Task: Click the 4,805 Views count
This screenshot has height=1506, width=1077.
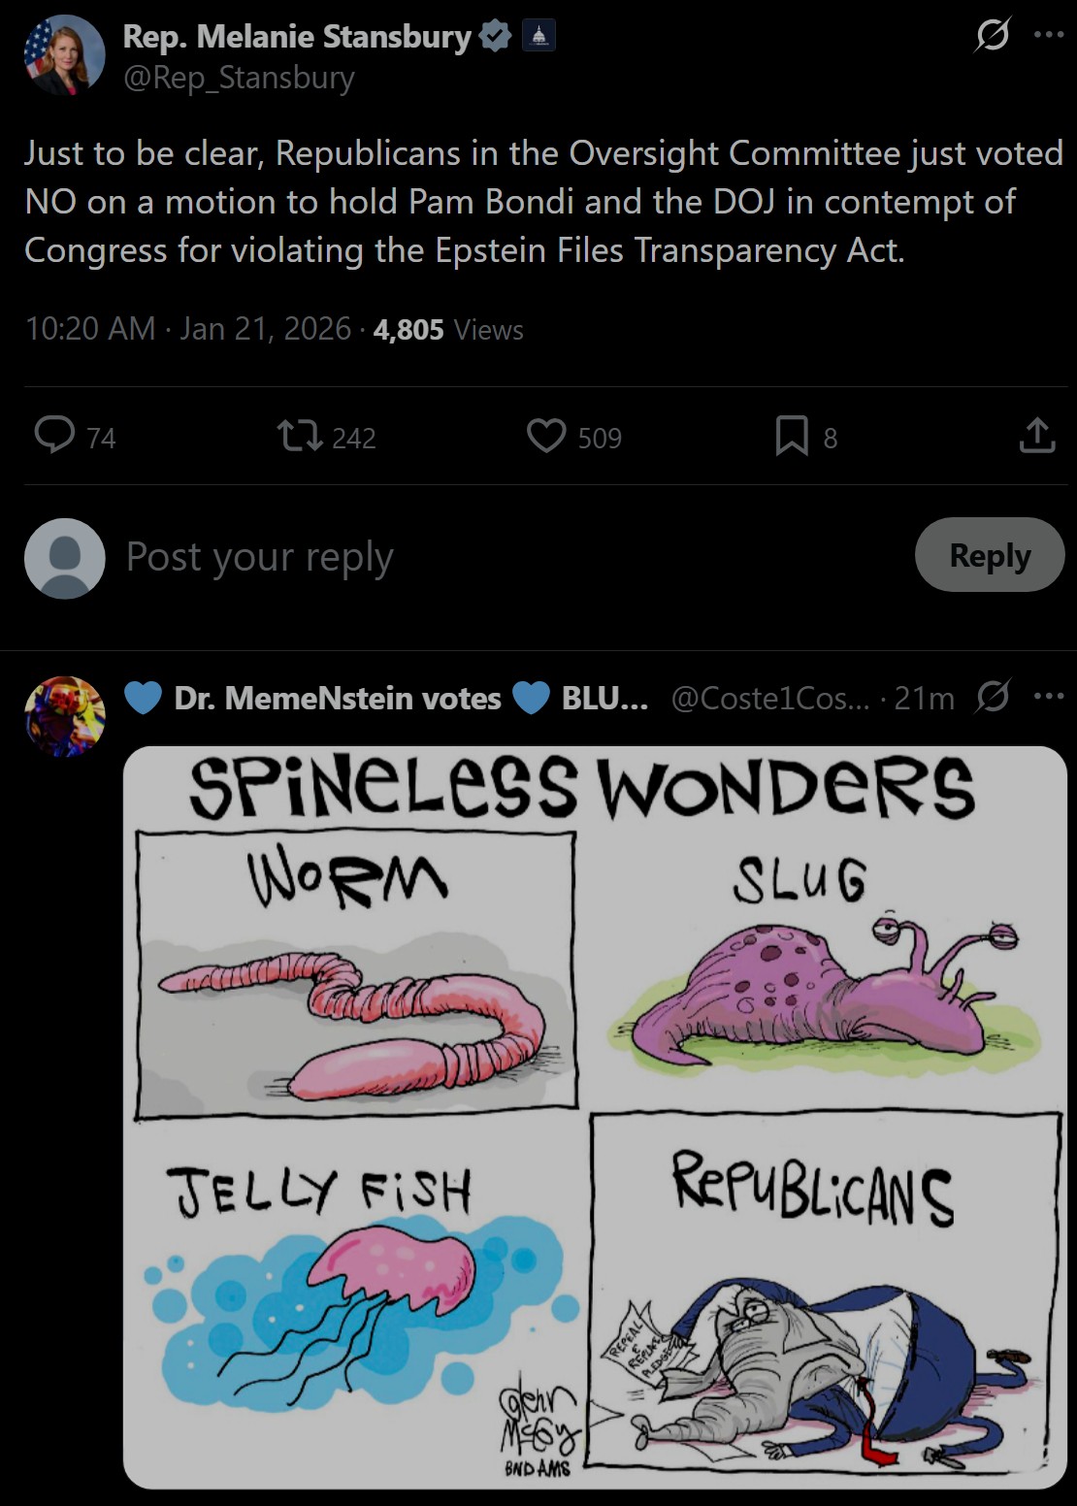Action: coord(447,330)
